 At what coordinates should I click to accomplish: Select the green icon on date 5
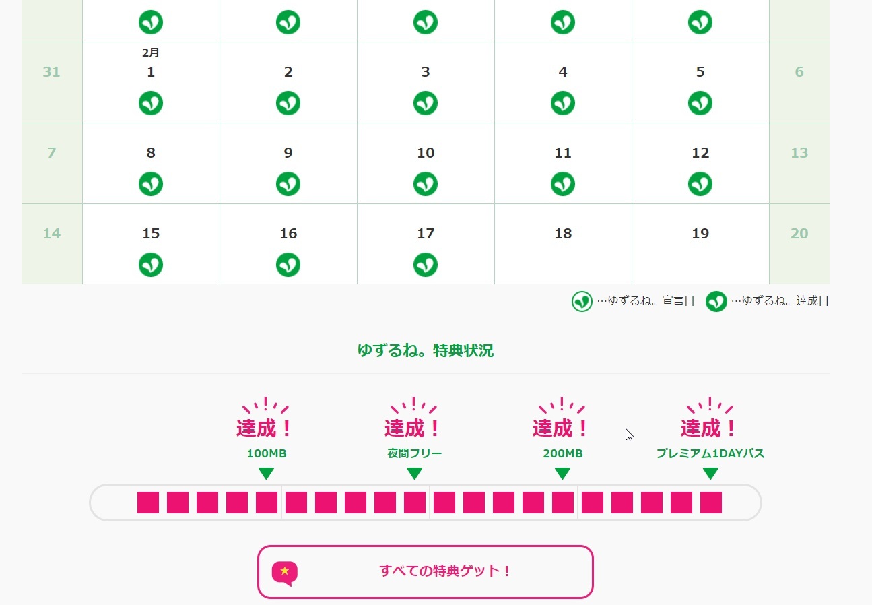click(700, 103)
